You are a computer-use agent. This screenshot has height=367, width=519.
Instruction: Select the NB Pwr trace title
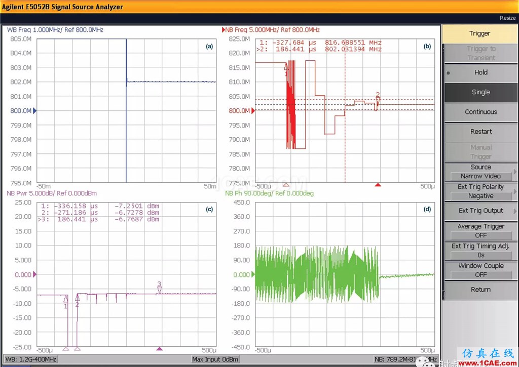[52, 193]
